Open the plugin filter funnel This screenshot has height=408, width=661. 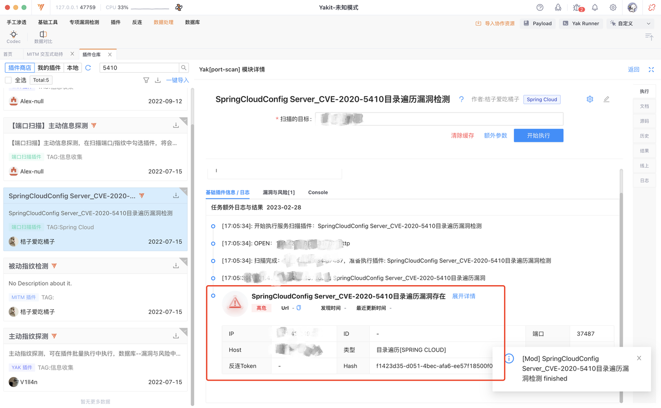(x=146, y=80)
